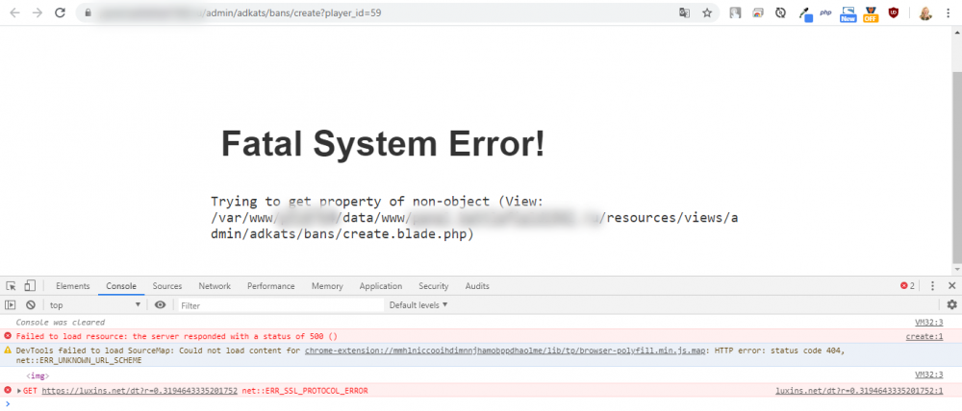Open the Default levels dropdown
Screen dimensions: 962x411
tap(418, 304)
